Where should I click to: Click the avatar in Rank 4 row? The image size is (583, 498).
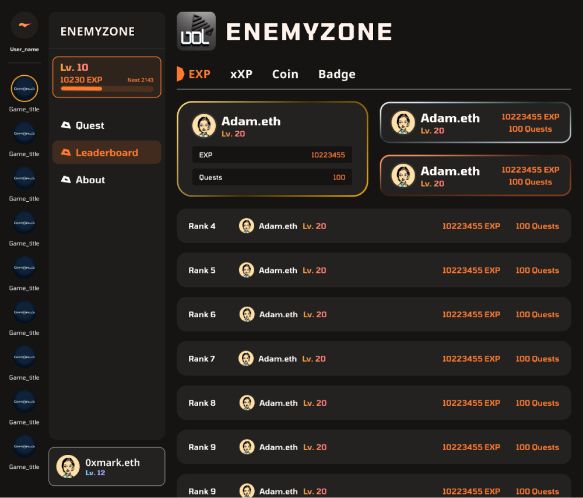[x=247, y=226]
